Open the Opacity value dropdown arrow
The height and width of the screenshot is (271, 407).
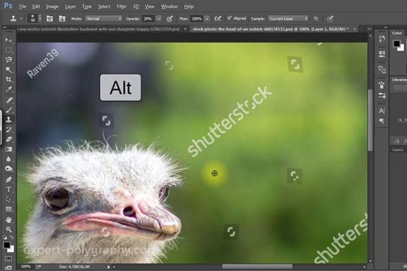point(158,18)
